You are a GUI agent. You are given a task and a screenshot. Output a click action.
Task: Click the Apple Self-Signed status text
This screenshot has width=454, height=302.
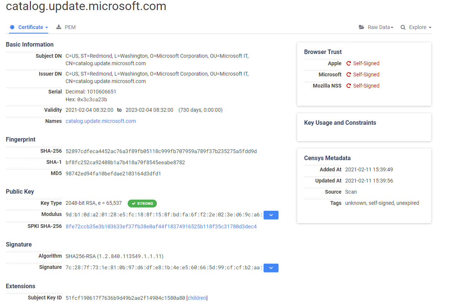click(x=366, y=63)
